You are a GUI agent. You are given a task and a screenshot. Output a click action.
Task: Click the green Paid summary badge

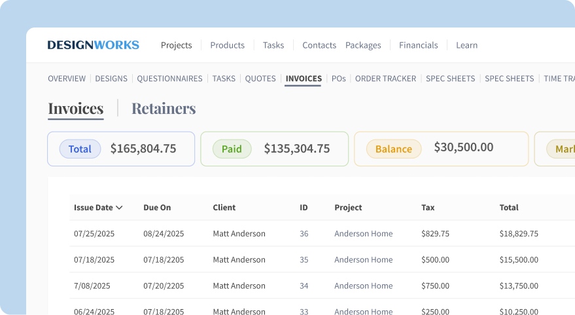click(232, 149)
